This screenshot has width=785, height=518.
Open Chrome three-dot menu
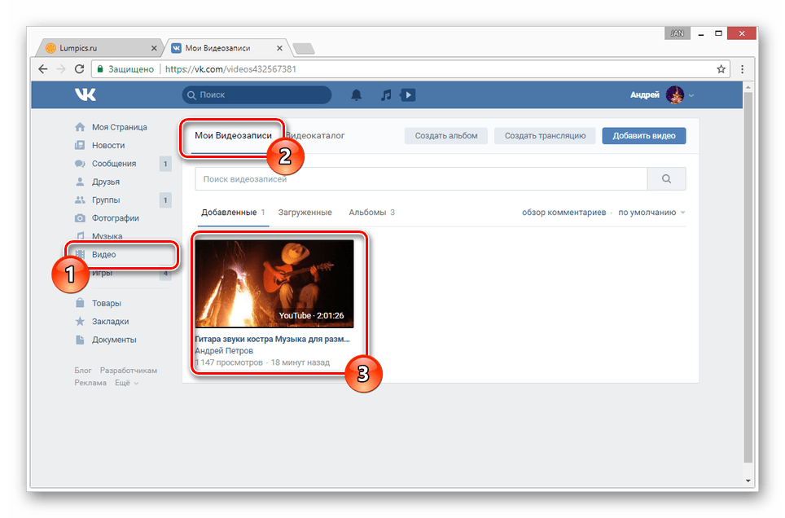(743, 69)
